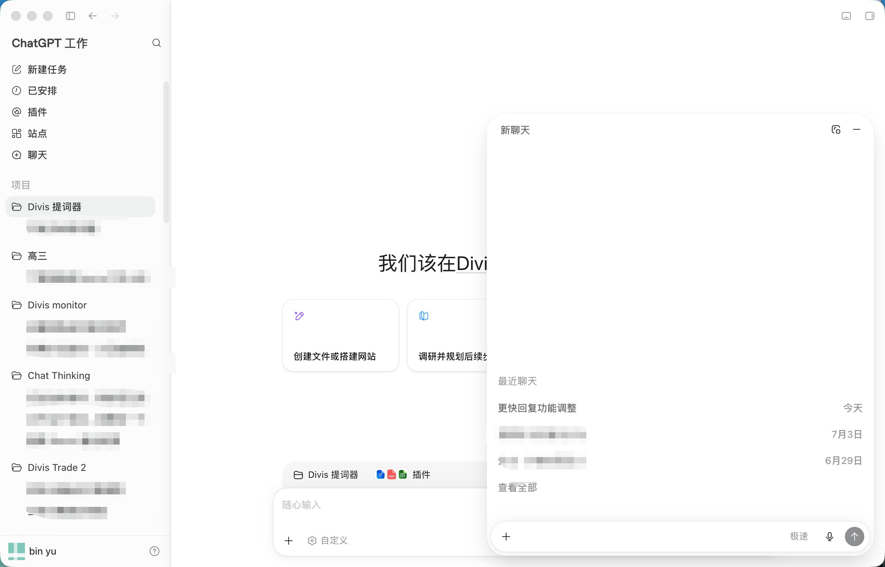This screenshot has width=885, height=567.
Task: Click the folder icon next to 高三
Action: [17, 256]
